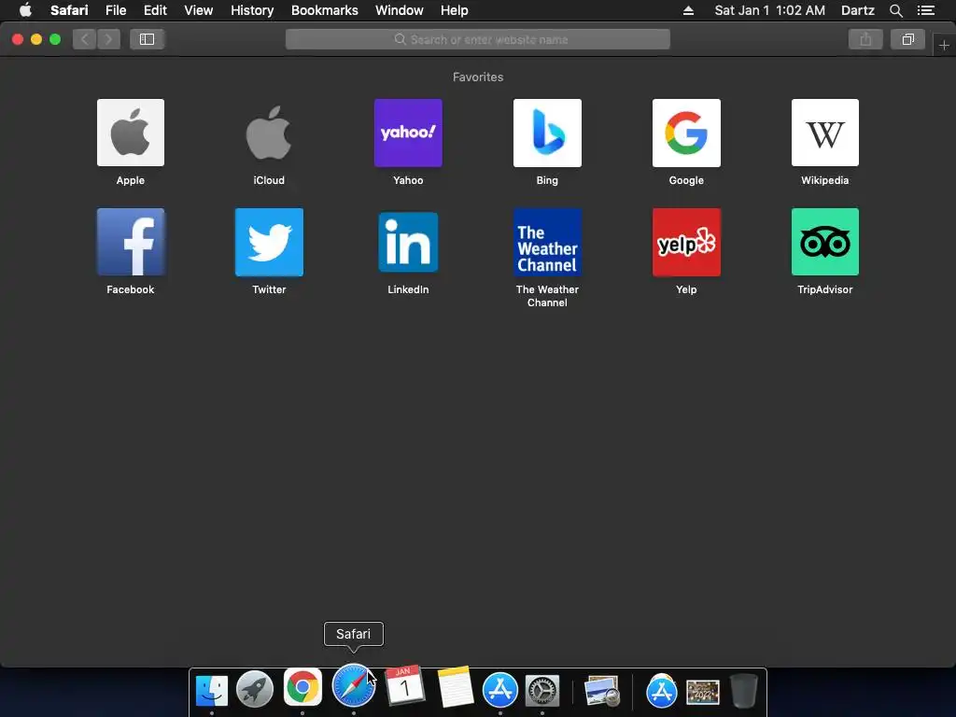Click the Dartz user name
The image size is (956, 717).
(857, 10)
